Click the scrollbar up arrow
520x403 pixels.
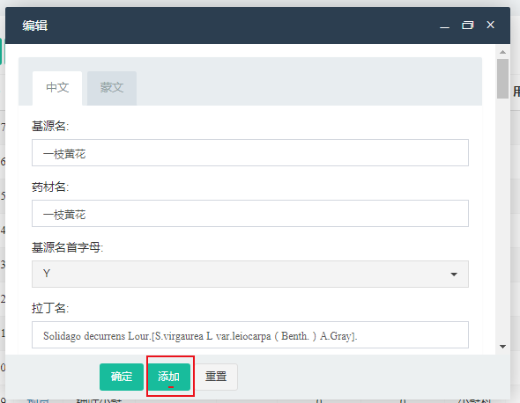point(502,52)
